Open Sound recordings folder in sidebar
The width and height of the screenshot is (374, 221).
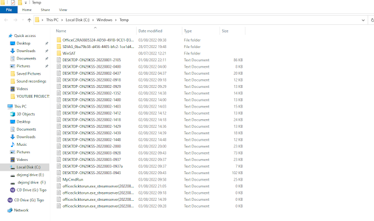coord(31,82)
